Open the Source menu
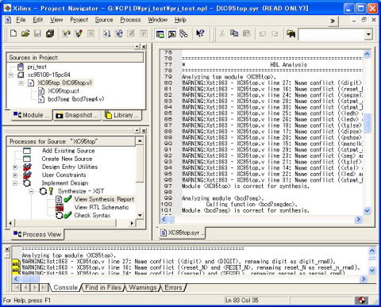 click(x=104, y=20)
